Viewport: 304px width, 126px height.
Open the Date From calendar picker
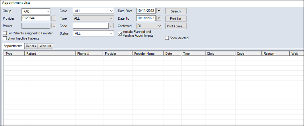point(159,11)
